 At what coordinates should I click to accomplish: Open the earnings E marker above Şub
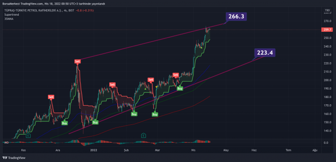(143, 135)
